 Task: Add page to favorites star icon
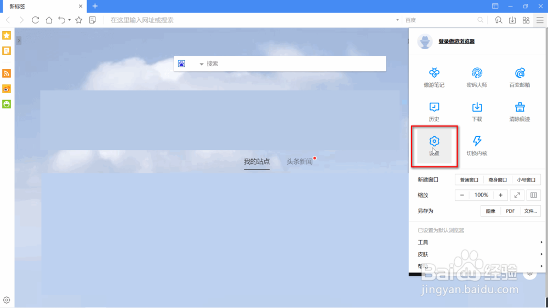point(79,20)
